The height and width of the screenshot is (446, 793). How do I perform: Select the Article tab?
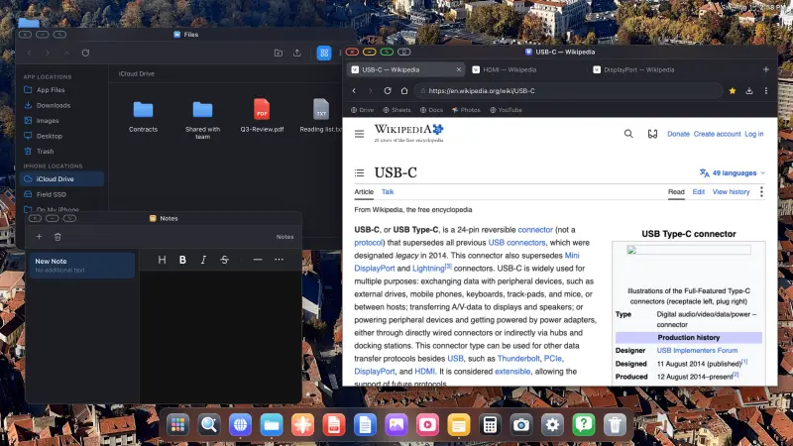tap(364, 191)
